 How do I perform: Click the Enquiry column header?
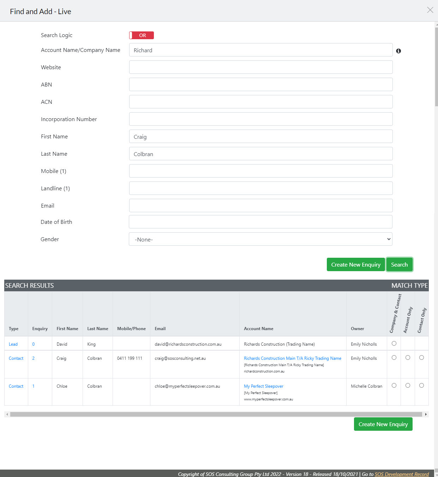point(40,329)
